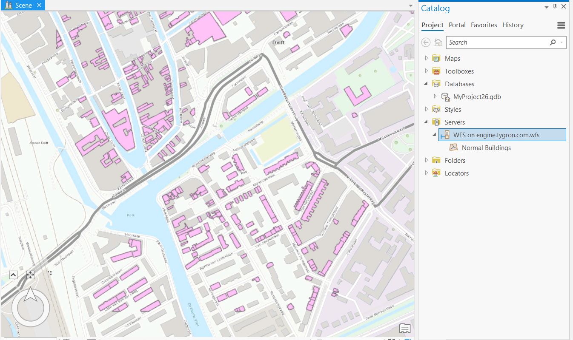Screen dimensions: 573x340
Task: Expand the Folders node arrow
Action: (426, 160)
